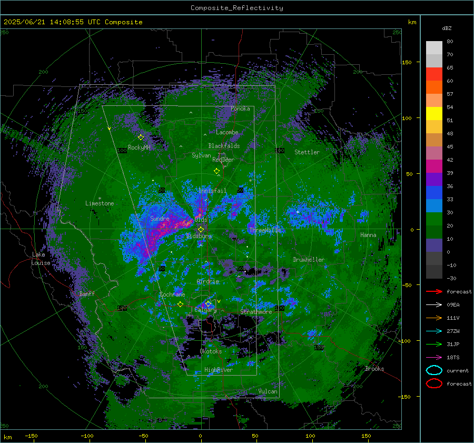Click the bright green swatch between 30 and 20

434,219
